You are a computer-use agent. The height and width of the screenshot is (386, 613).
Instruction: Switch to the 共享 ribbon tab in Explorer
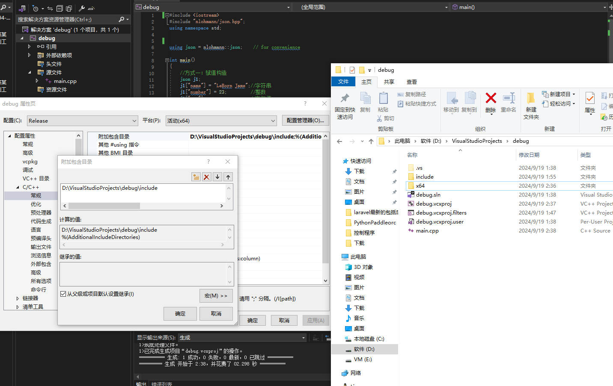(389, 82)
